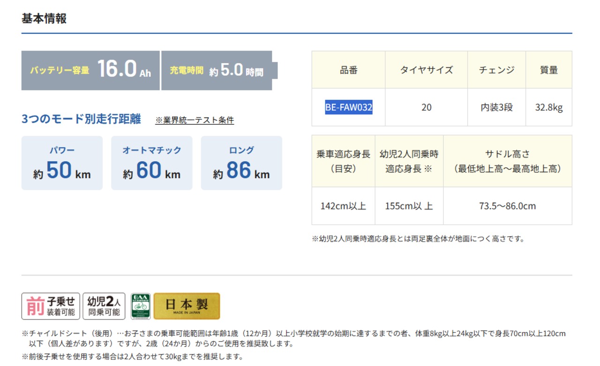Select the パワー 約50km mode card
The image size is (600, 366).
[x=62, y=163]
